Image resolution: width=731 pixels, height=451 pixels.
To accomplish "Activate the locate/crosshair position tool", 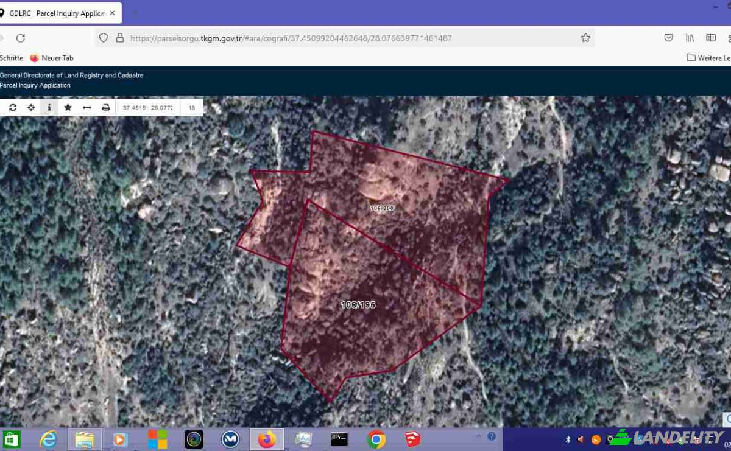I will tap(31, 108).
